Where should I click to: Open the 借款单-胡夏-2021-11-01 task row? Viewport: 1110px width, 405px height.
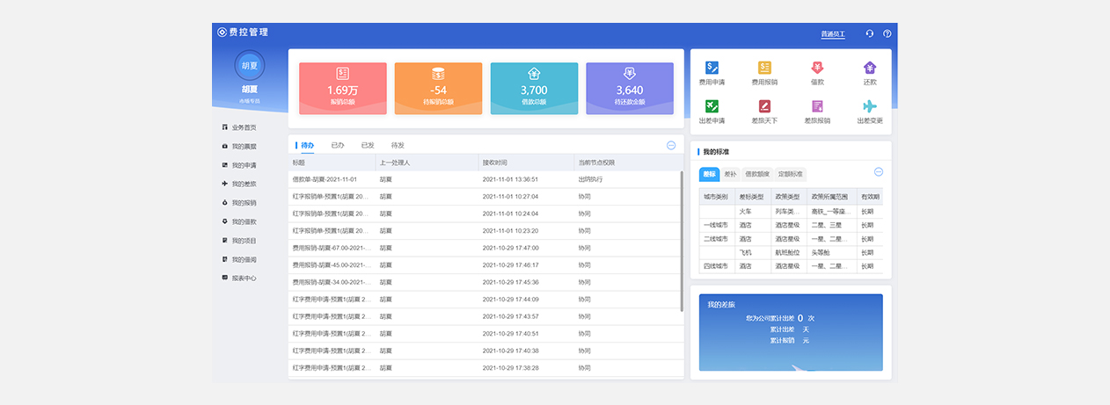[330, 179]
